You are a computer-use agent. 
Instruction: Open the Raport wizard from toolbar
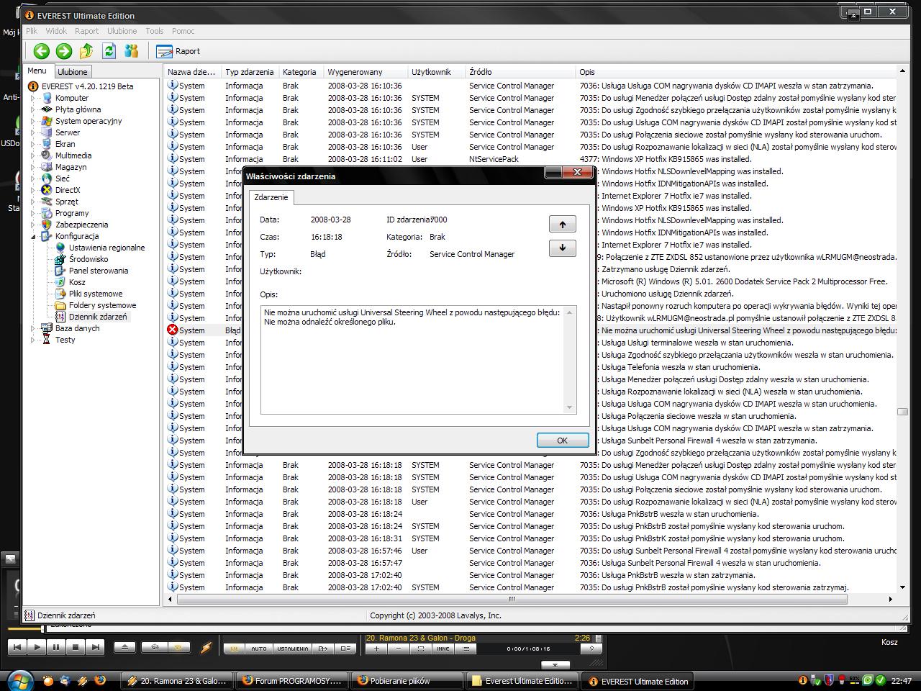coord(178,51)
